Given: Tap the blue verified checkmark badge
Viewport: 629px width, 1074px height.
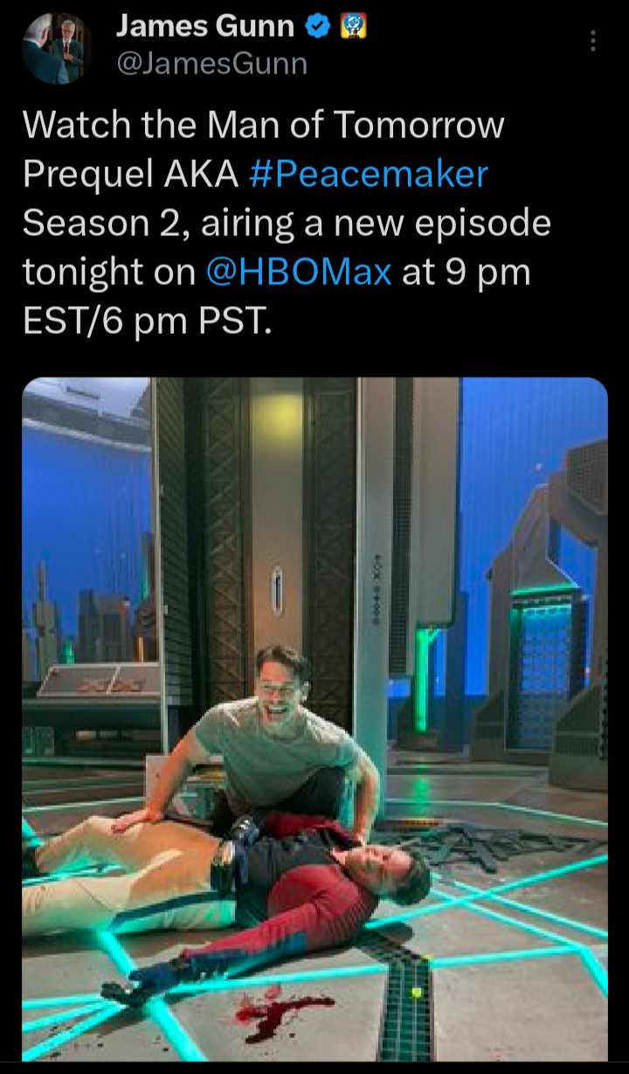Looking at the screenshot, I should [x=316, y=27].
